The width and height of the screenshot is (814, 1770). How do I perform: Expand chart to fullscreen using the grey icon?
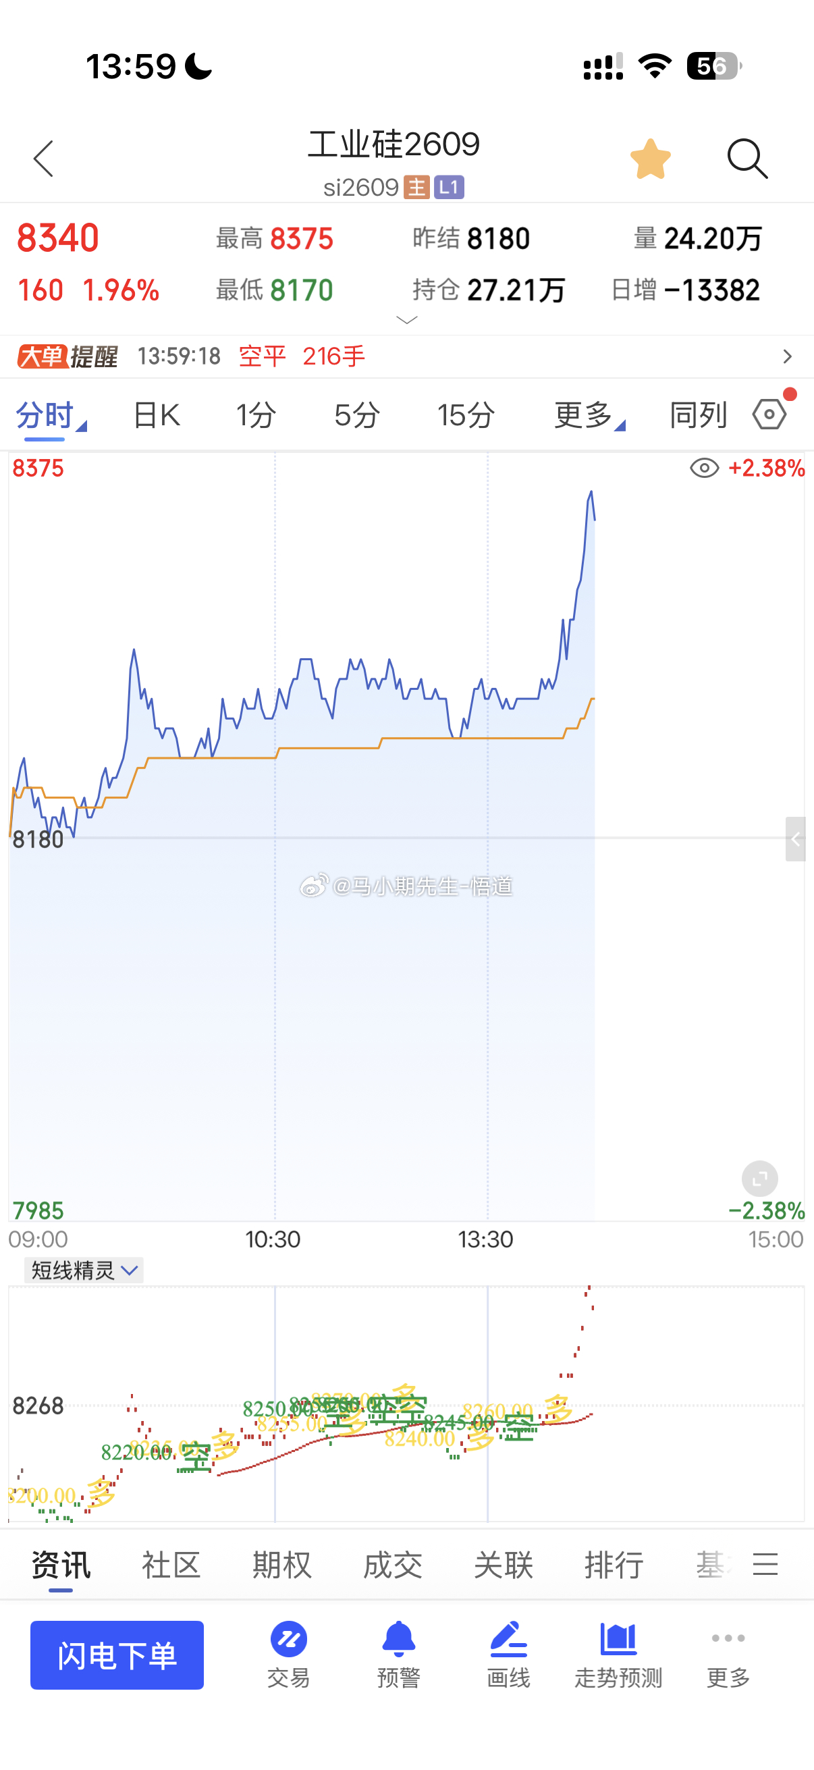click(760, 1179)
